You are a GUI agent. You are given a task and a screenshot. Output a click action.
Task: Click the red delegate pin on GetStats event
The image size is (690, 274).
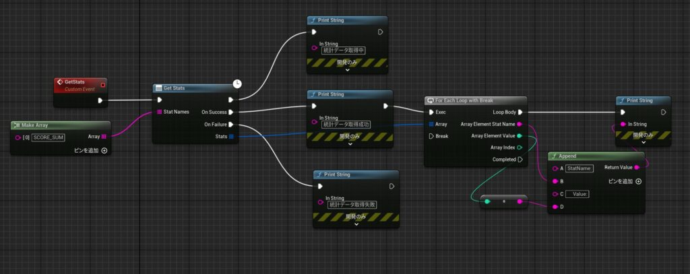pos(102,84)
